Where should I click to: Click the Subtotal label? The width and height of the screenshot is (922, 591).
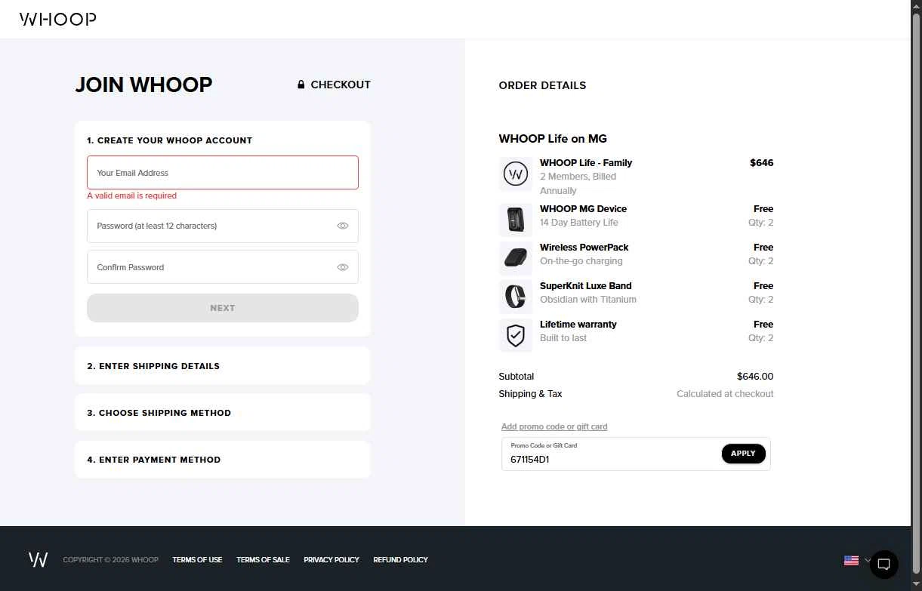pyautogui.click(x=517, y=377)
